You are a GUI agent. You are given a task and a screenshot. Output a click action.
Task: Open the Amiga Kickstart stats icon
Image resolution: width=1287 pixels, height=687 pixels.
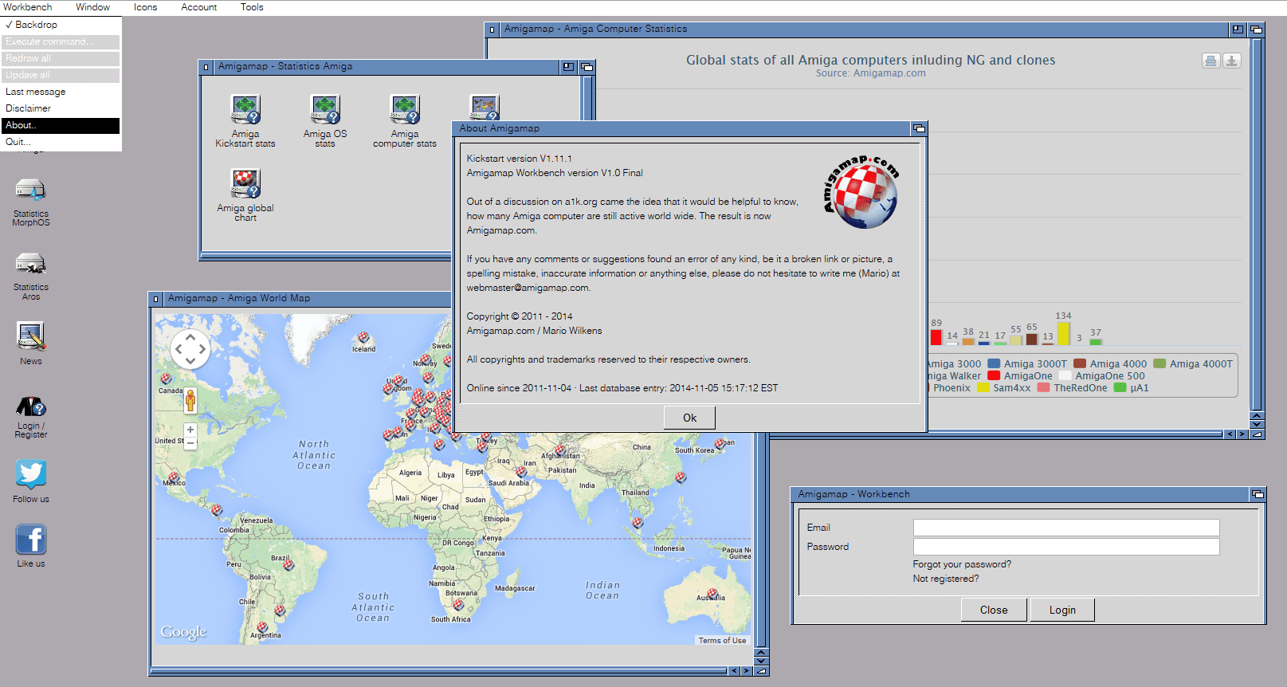(x=245, y=110)
